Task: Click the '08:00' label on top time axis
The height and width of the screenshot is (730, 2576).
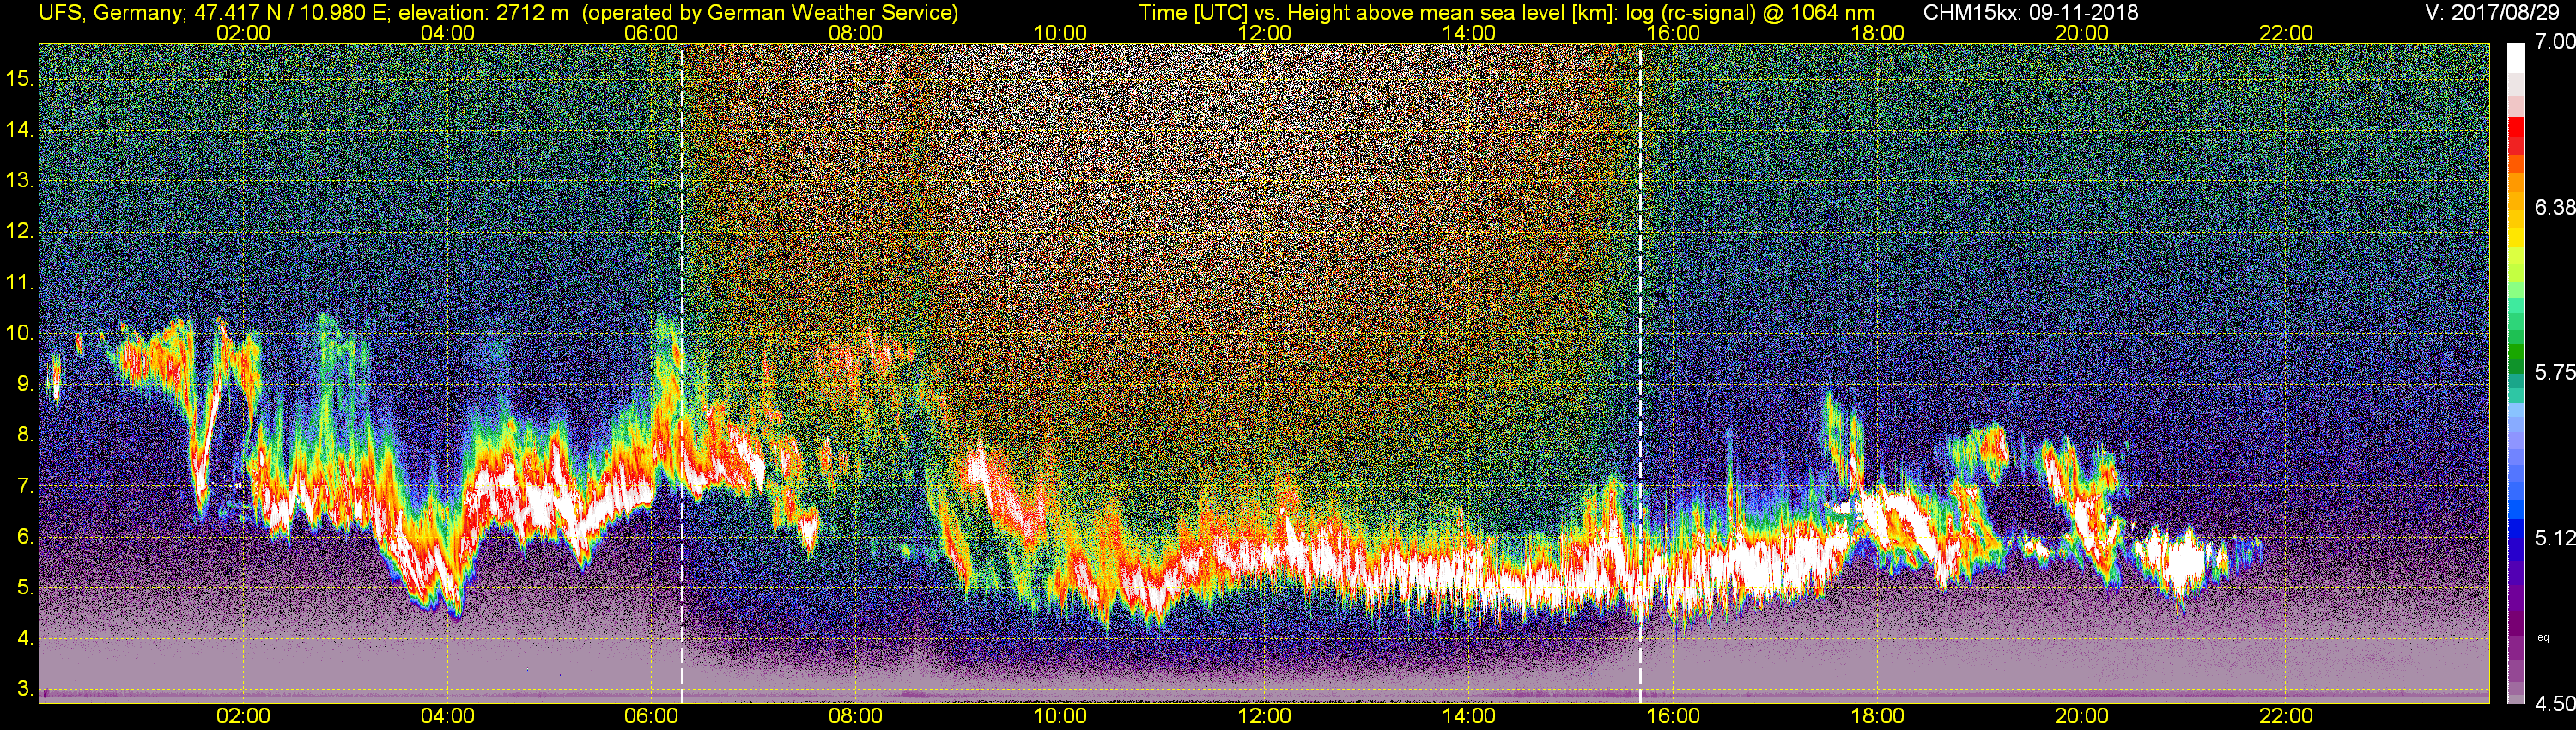Action: click(856, 33)
